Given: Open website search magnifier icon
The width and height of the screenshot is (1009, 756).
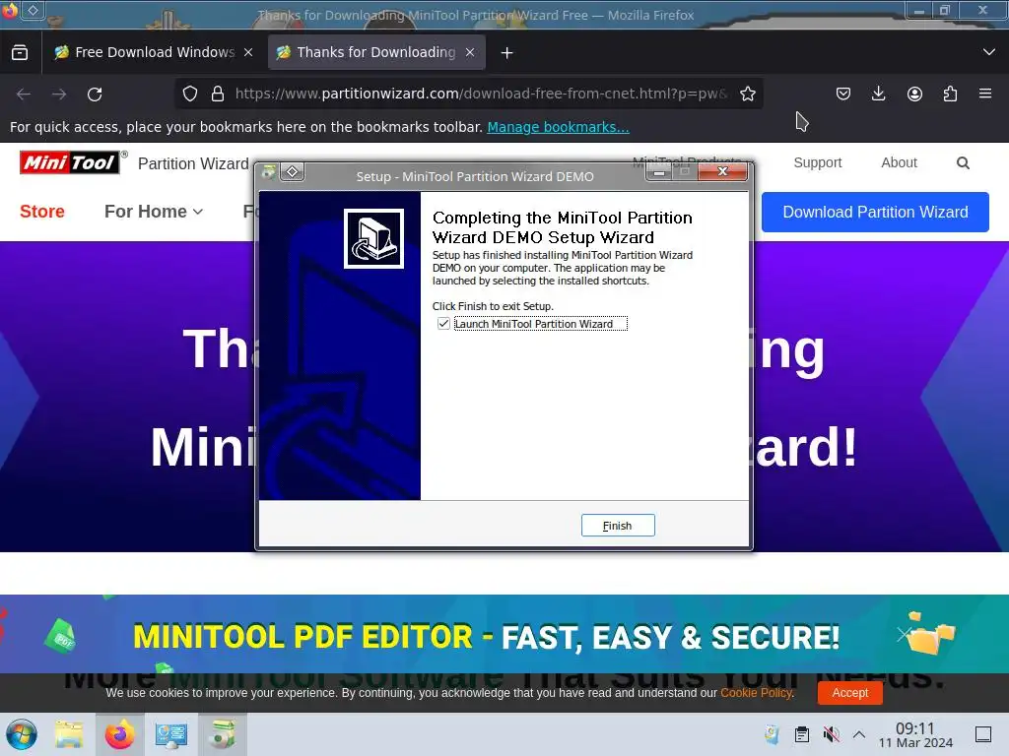Looking at the screenshot, I should click(963, 163).
